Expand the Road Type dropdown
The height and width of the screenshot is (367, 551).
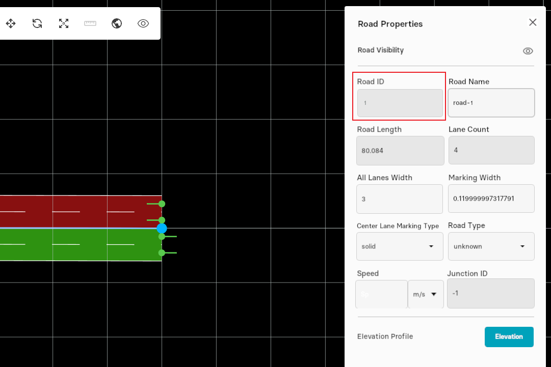(x=491, y=246)
